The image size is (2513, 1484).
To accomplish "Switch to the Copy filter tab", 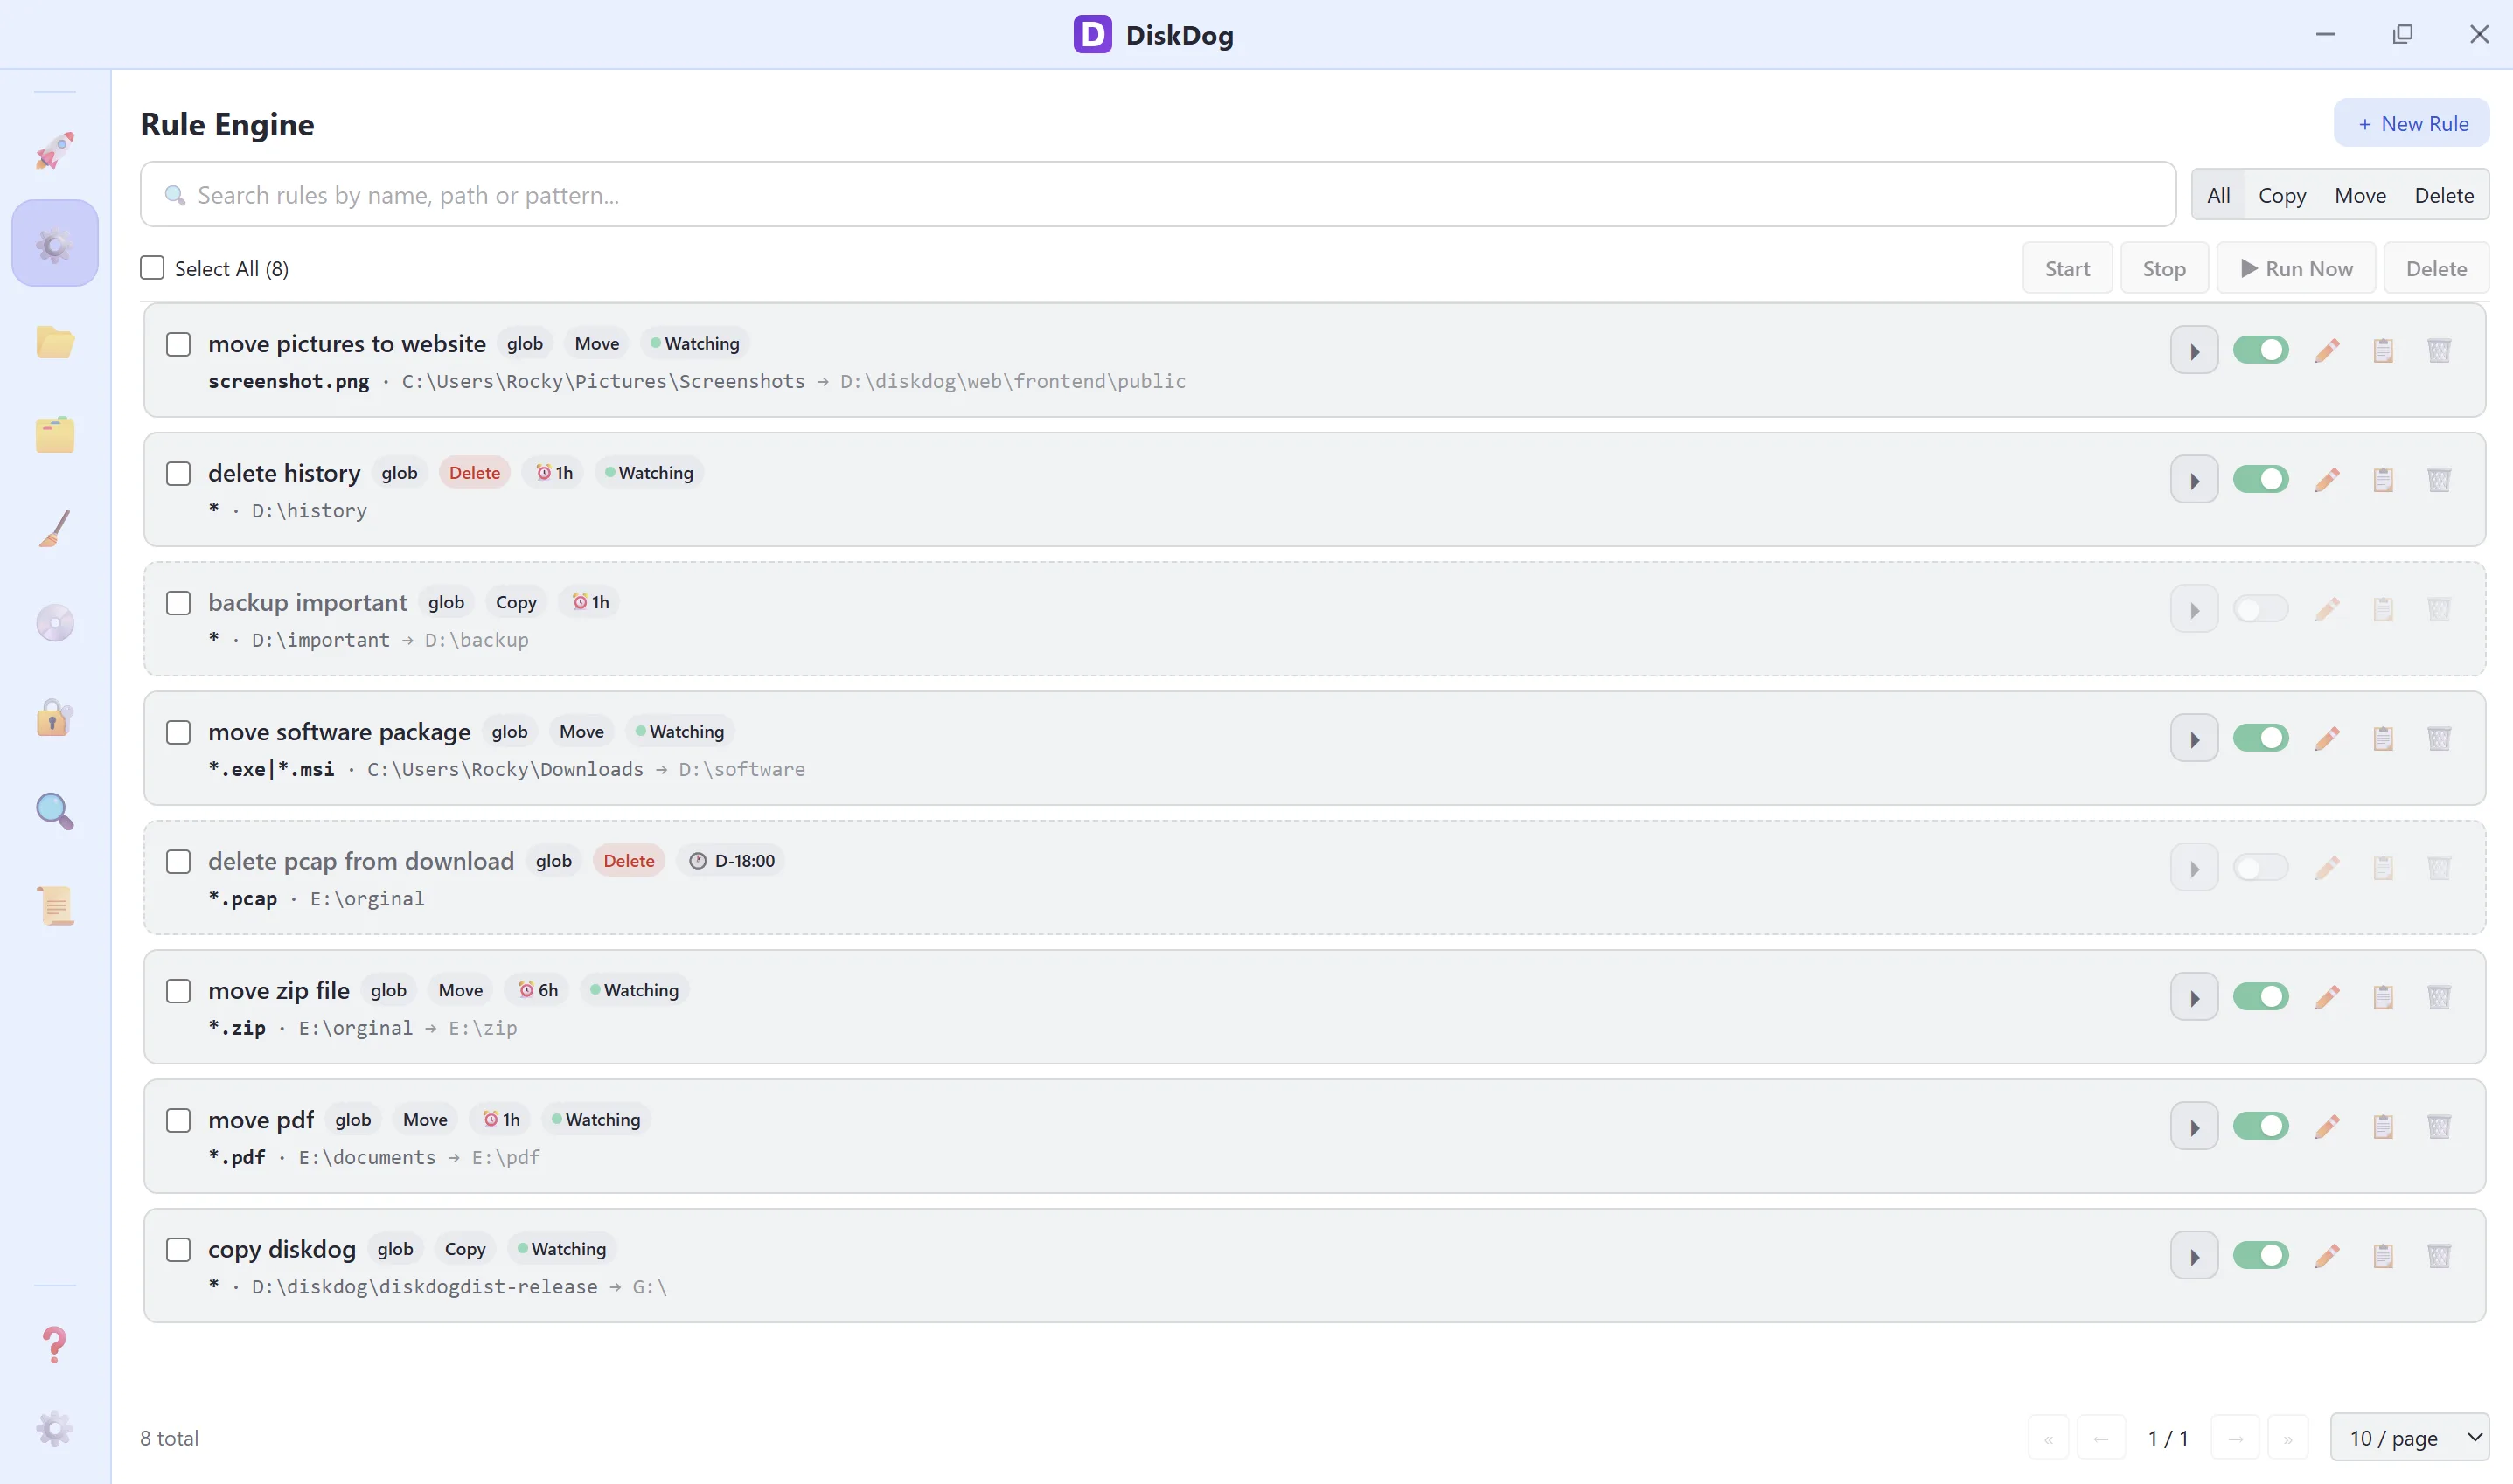I will click(x=2282, y=194).
